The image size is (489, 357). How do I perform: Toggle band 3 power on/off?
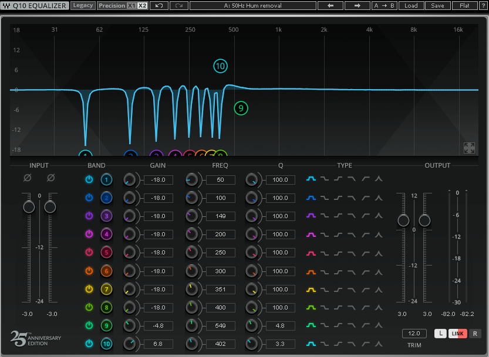[89, 216]
